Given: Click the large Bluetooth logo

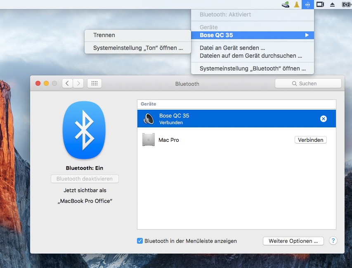Looking at the screenshot, I should tap(84, 130).
